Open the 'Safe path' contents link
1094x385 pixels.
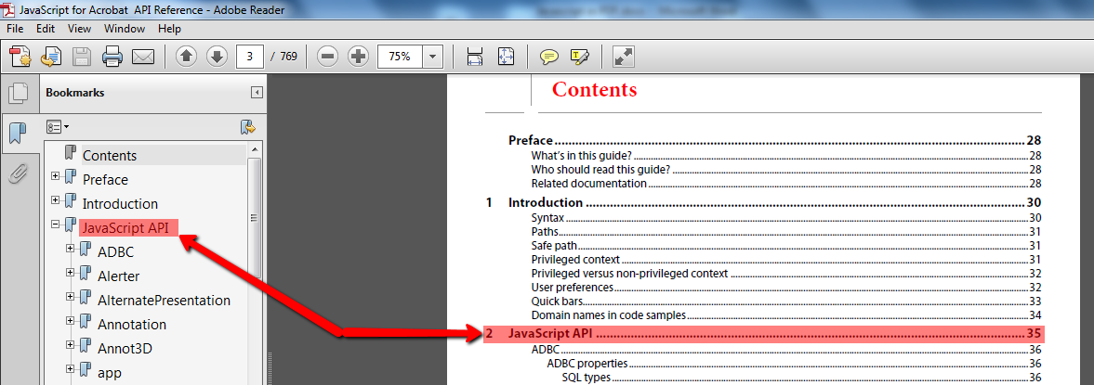[x=785, y=246]
